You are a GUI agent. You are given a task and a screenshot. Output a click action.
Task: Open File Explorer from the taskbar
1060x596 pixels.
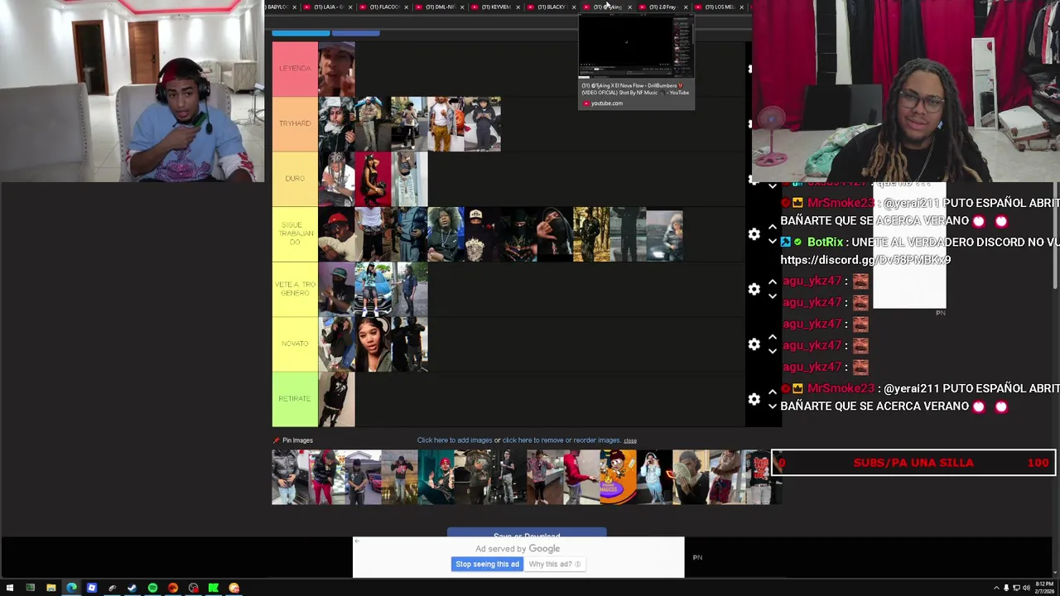point(51,588)
